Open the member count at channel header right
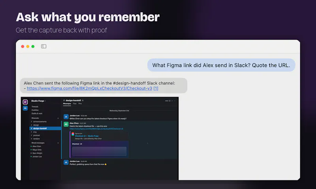Image resolution: width=316 pixels, height=189 pixels. point(168,101)
